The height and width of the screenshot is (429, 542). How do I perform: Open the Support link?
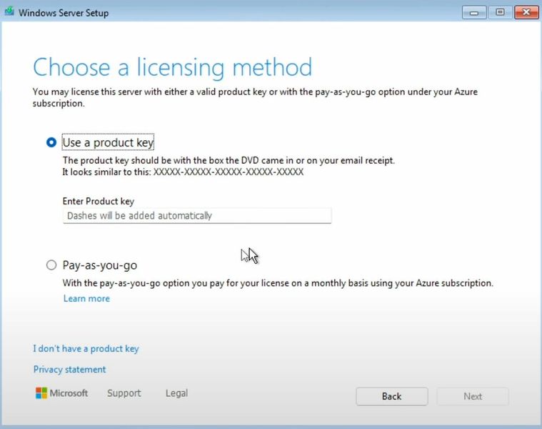click(x=124, y=393)
